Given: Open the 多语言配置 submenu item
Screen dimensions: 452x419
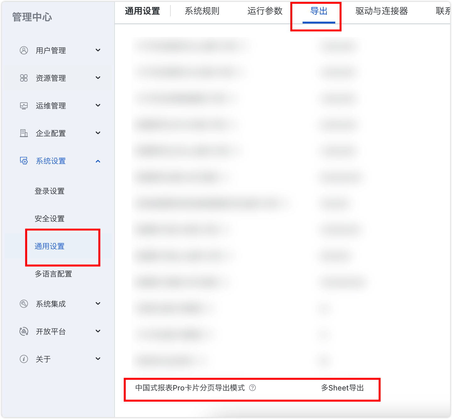Looking at the screenshot, I should tap(53, 274).
